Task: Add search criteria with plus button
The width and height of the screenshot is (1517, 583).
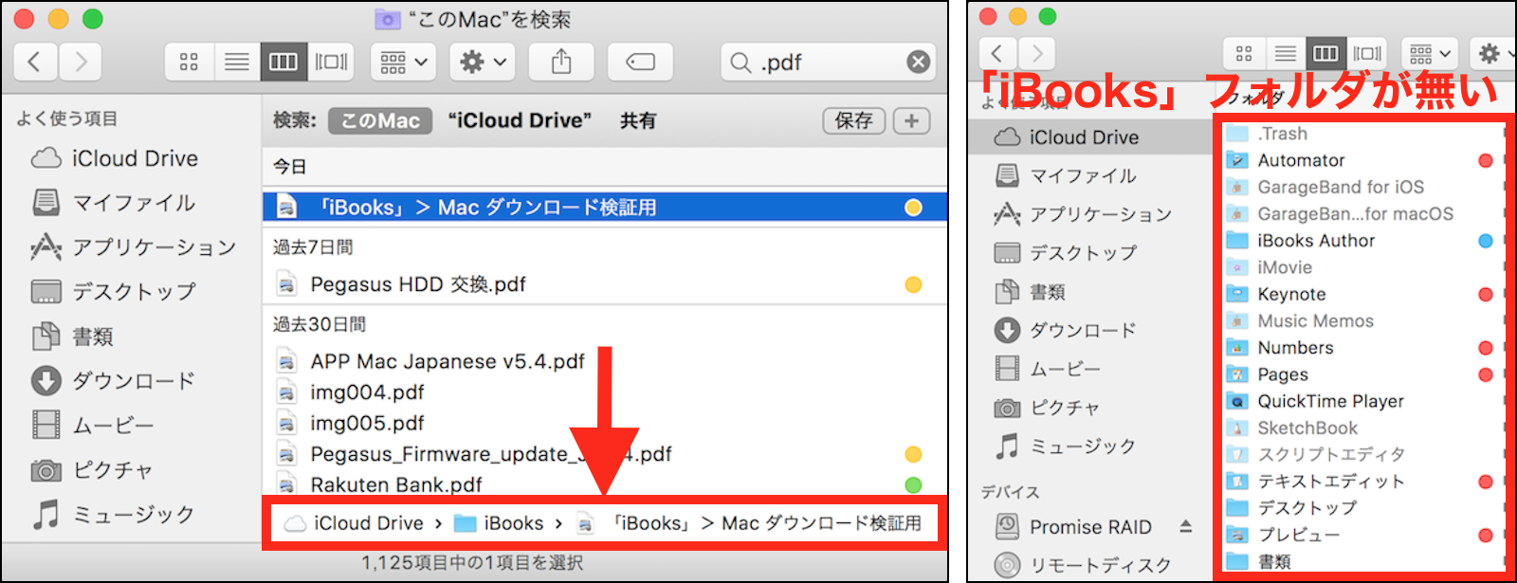Action: click(x=911, y=120)
